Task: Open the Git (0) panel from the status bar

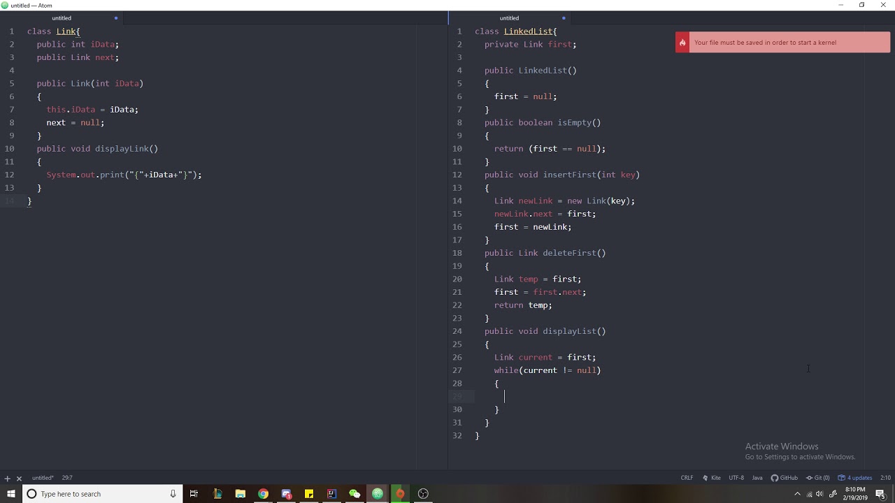Action: click(817, 478)
